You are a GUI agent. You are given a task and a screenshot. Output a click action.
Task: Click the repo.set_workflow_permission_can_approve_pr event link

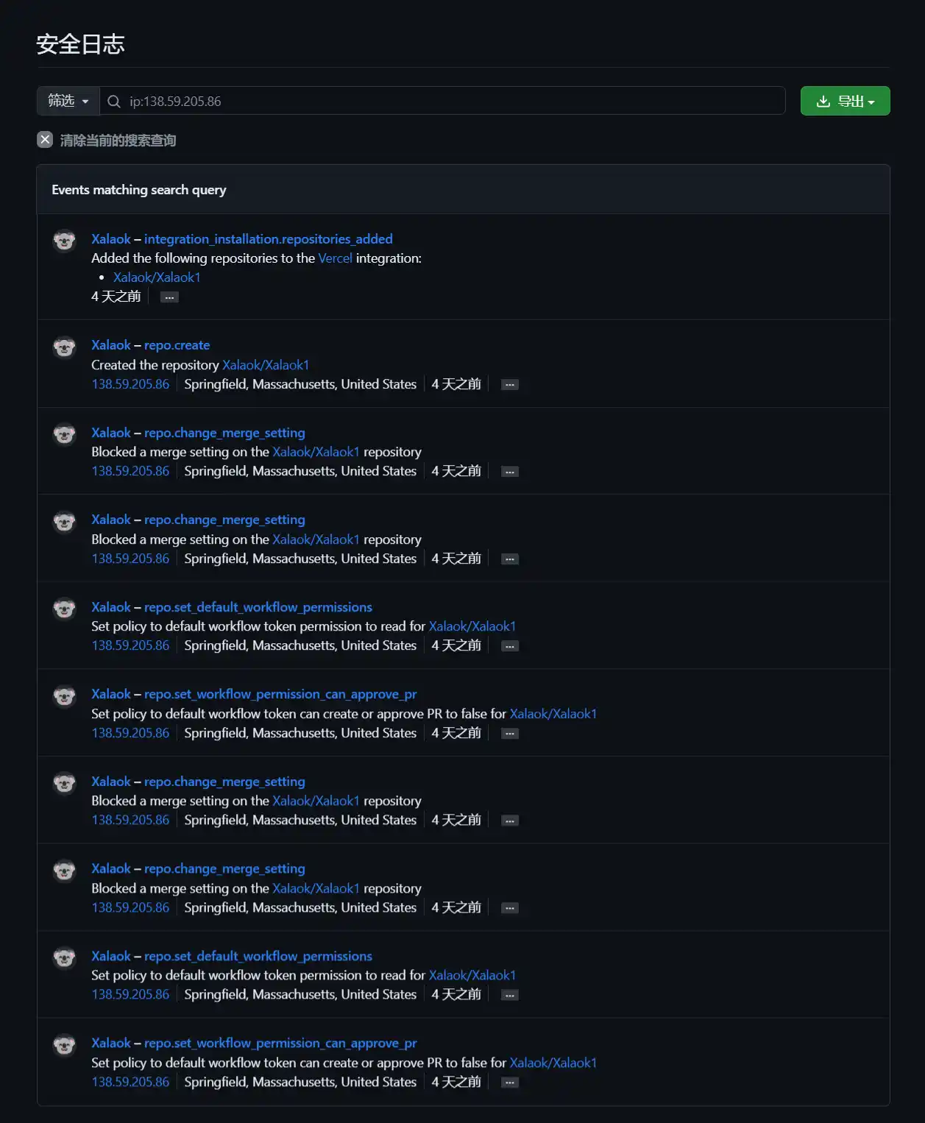tap(281, 694)
